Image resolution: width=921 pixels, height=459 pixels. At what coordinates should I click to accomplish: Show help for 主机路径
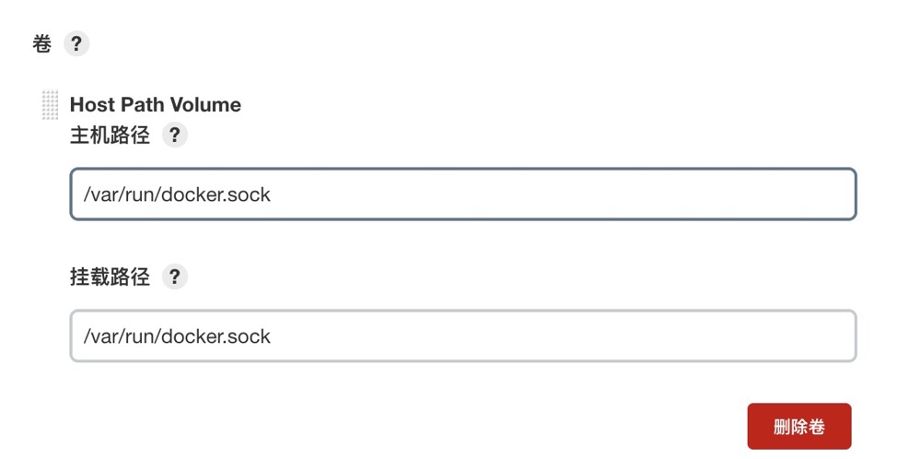pyautogui.click(x=174, y=135)
